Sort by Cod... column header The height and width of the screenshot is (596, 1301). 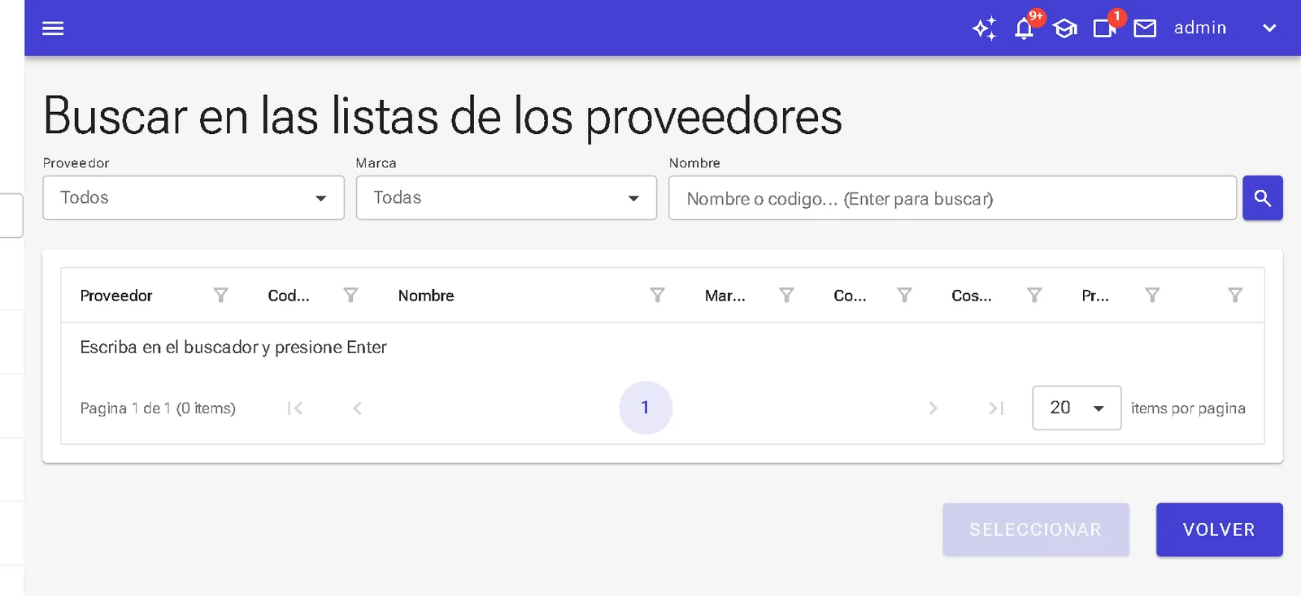pos(289,296)
